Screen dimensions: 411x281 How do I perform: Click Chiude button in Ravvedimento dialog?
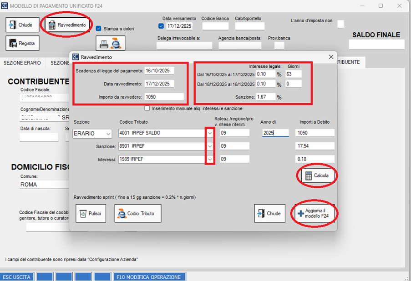click(269, 213)
